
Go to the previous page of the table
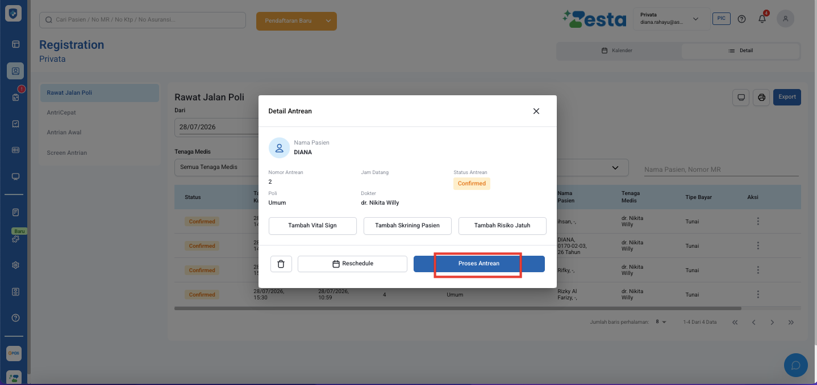pyautogui.click(x=754, y=322)
